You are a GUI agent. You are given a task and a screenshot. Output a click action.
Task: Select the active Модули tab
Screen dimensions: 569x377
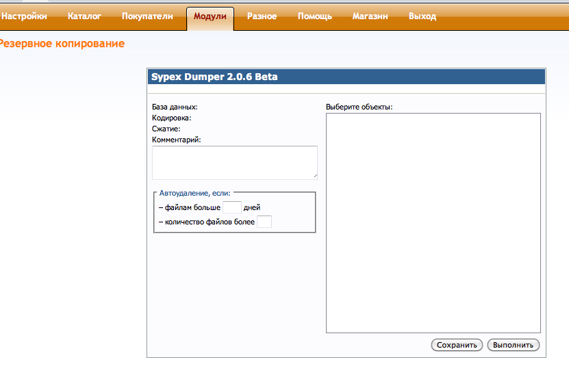click(x=210, y=16)
